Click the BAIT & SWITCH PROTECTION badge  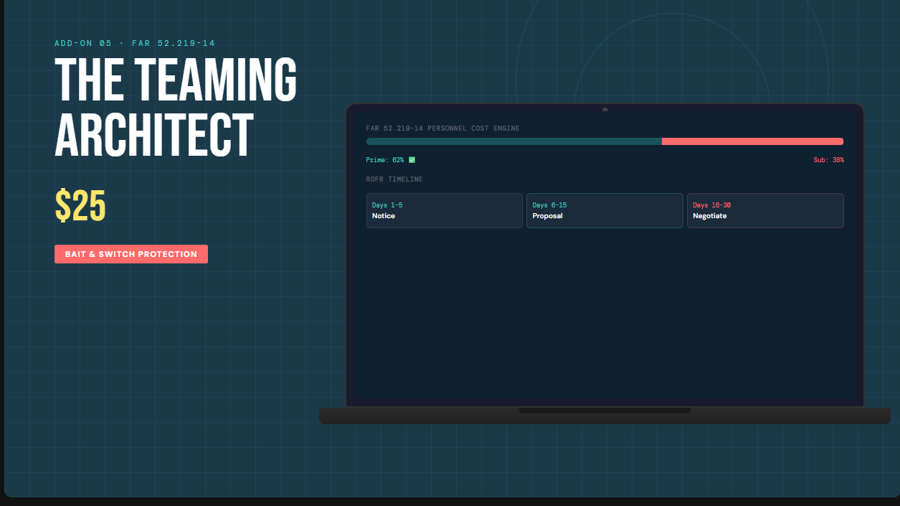[x=131, y=253]
